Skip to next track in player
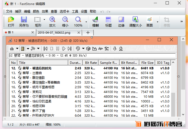This screenshot has width=188, height=129. [x=70, y=49]
